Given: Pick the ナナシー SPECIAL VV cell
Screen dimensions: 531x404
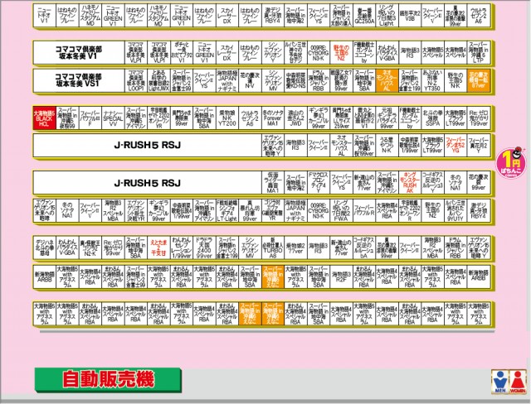Looking at the screenshot, I should 113,118.
